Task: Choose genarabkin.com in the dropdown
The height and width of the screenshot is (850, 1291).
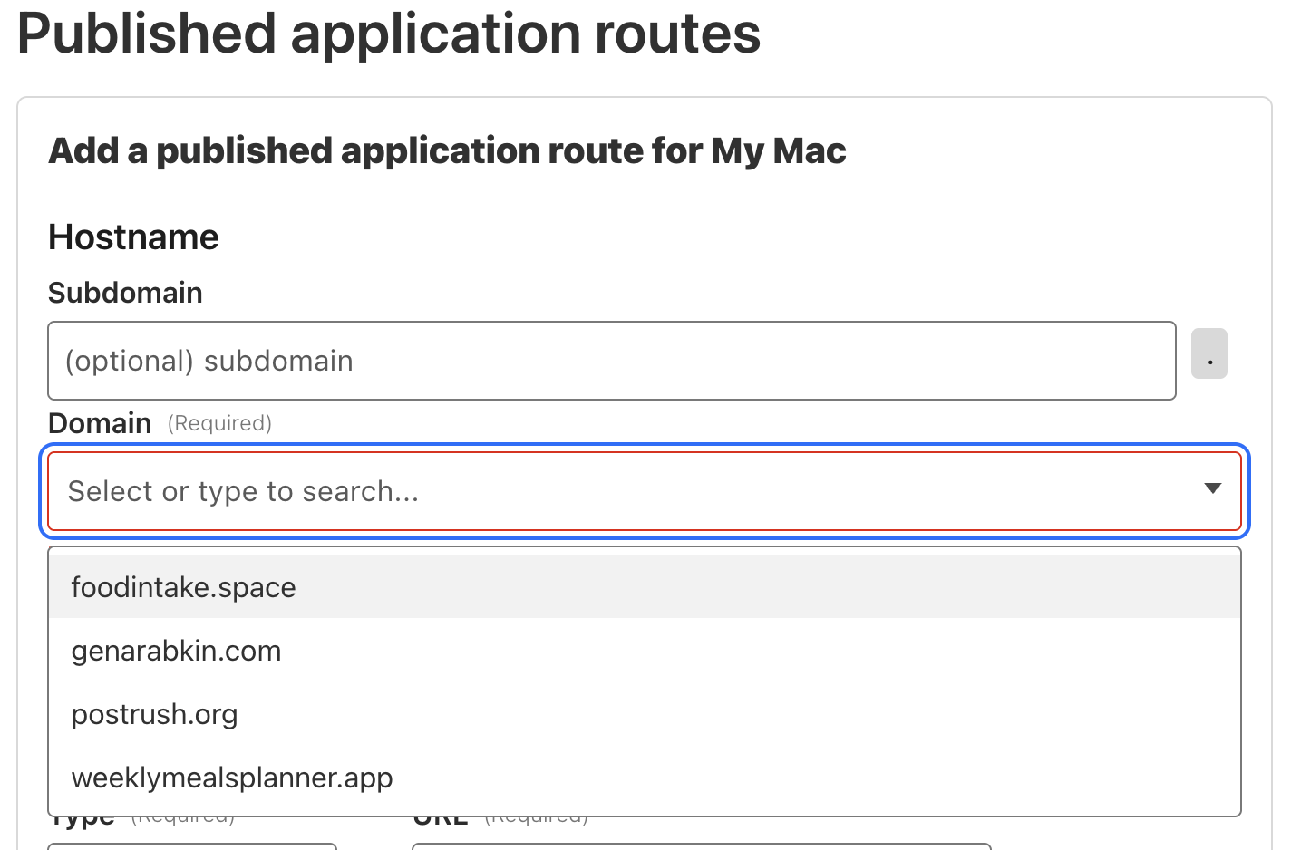Action: [176, 651]
